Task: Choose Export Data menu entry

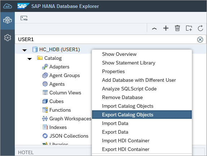Action: tap(142, 132)
